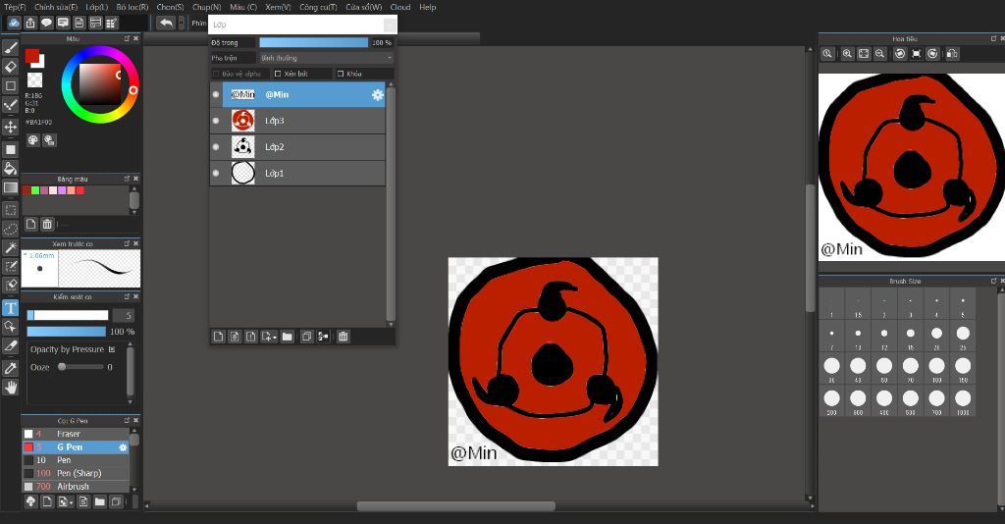Toggle Opacity by Pressure checkbox
Viewport: 1005px width, 524px height.
112,349
